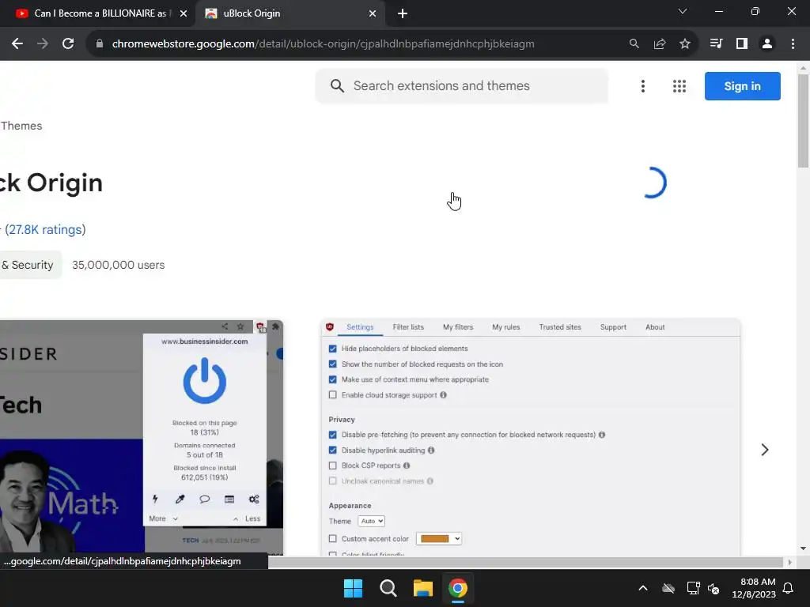
Task: Click the Chrome taskbar icon
Action: [x=458, y=588]
